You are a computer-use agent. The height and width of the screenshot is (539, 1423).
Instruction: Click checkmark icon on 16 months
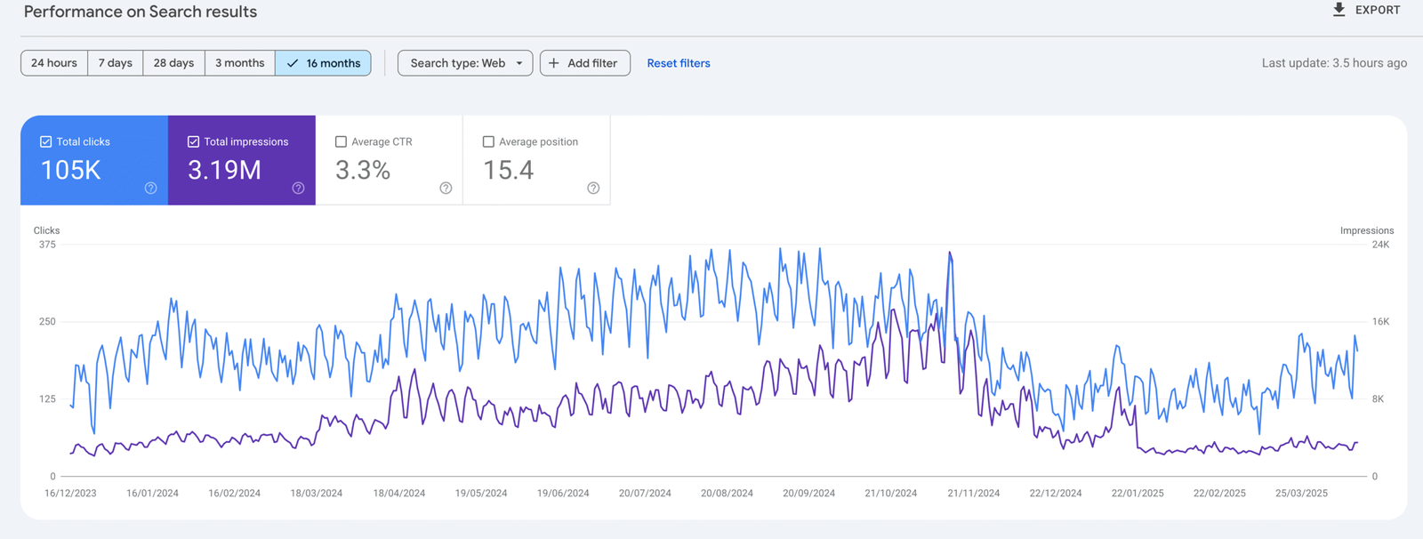pyautogui.click(x=293, y=63)
